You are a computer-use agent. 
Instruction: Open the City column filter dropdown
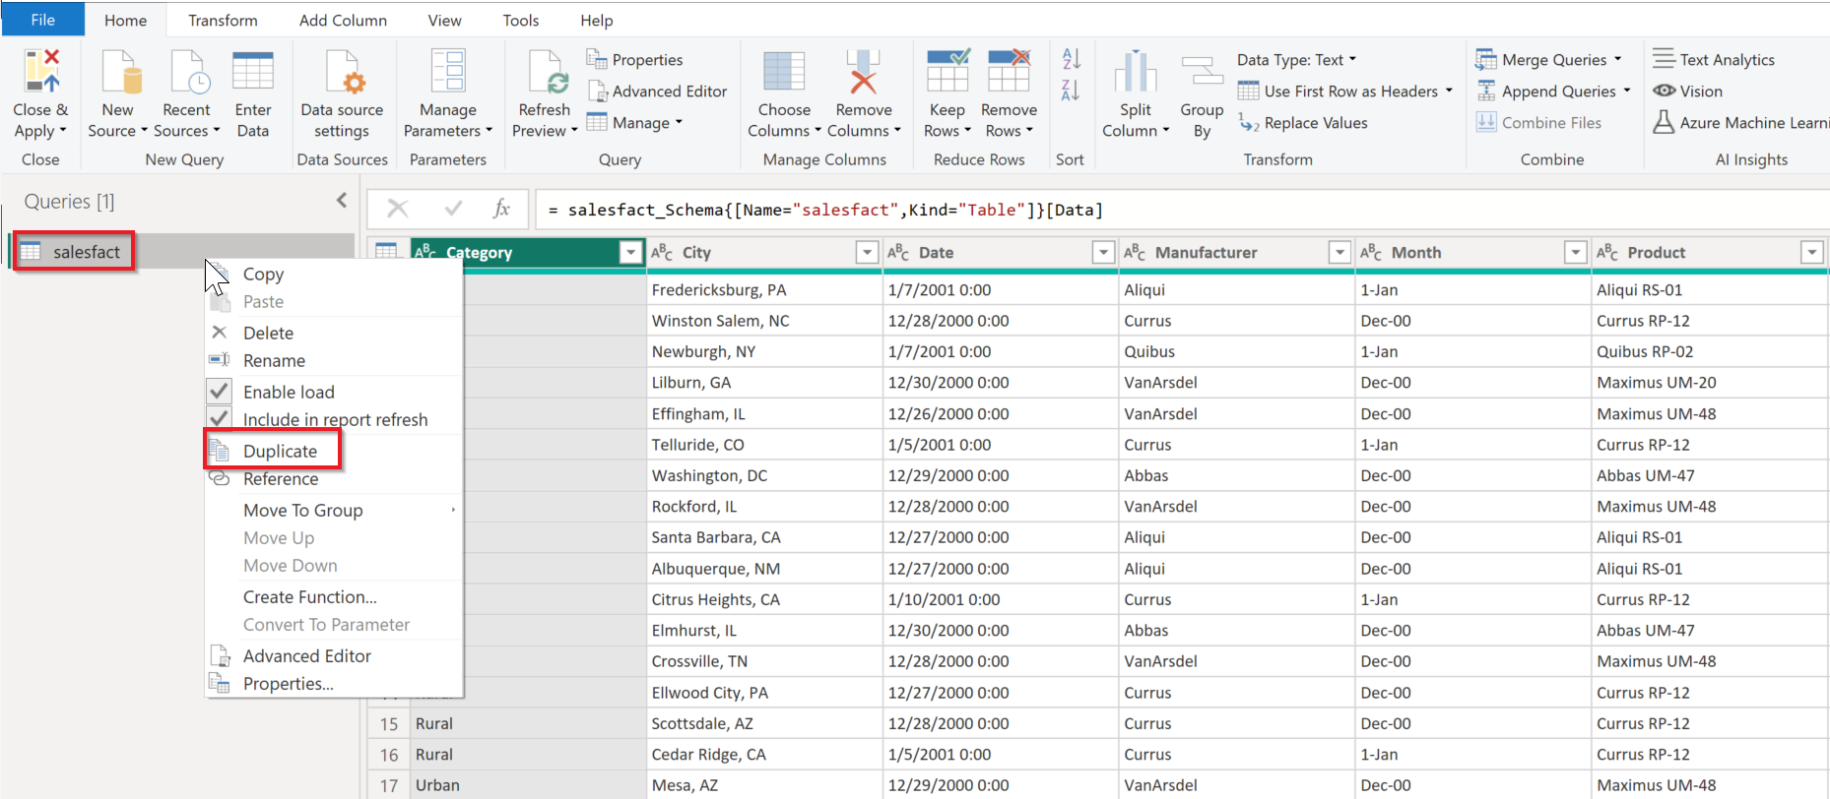coord(867,253)
